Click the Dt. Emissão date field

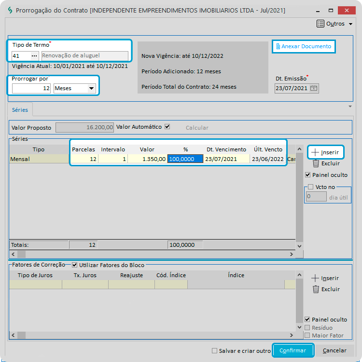coord(292,88)
